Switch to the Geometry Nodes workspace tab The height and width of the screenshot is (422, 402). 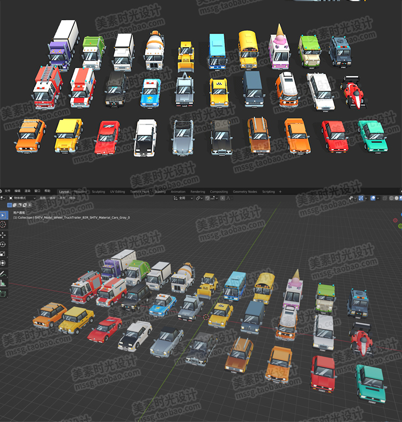tap(245, 191)
